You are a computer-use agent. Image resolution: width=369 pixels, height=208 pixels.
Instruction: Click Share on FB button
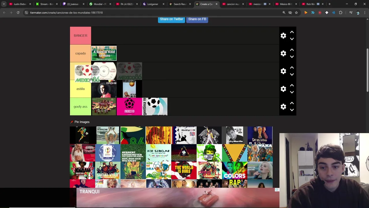click(197, 19)
